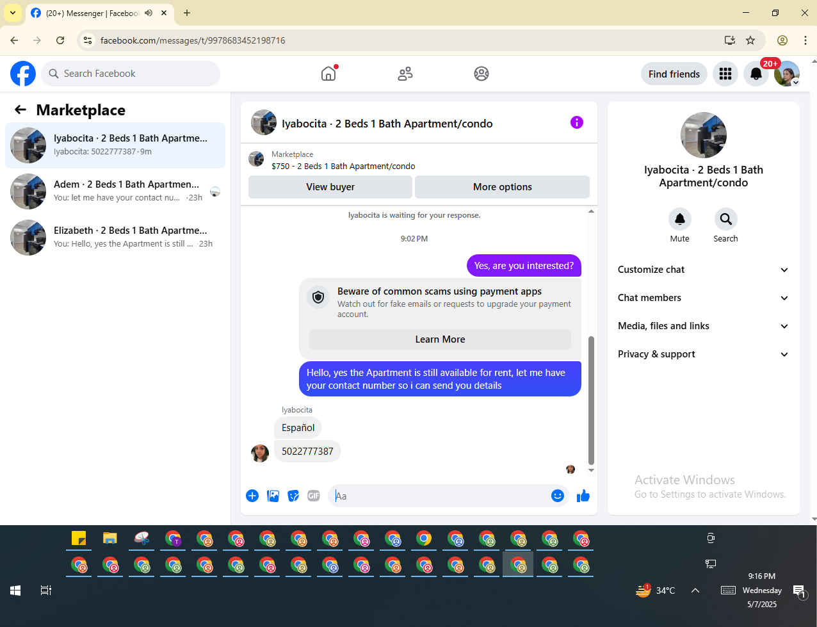Screen dimensions: 817x627
Task: Click the chat scroll down arrow
Action: (591, 471)
